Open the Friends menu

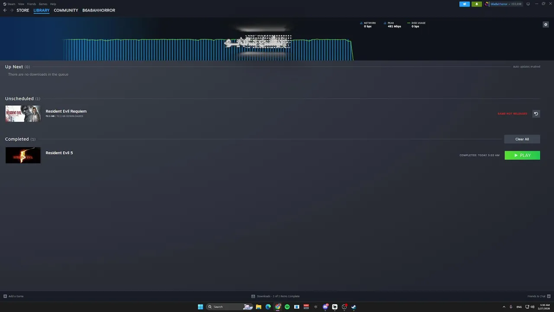[x=32, y=4]
